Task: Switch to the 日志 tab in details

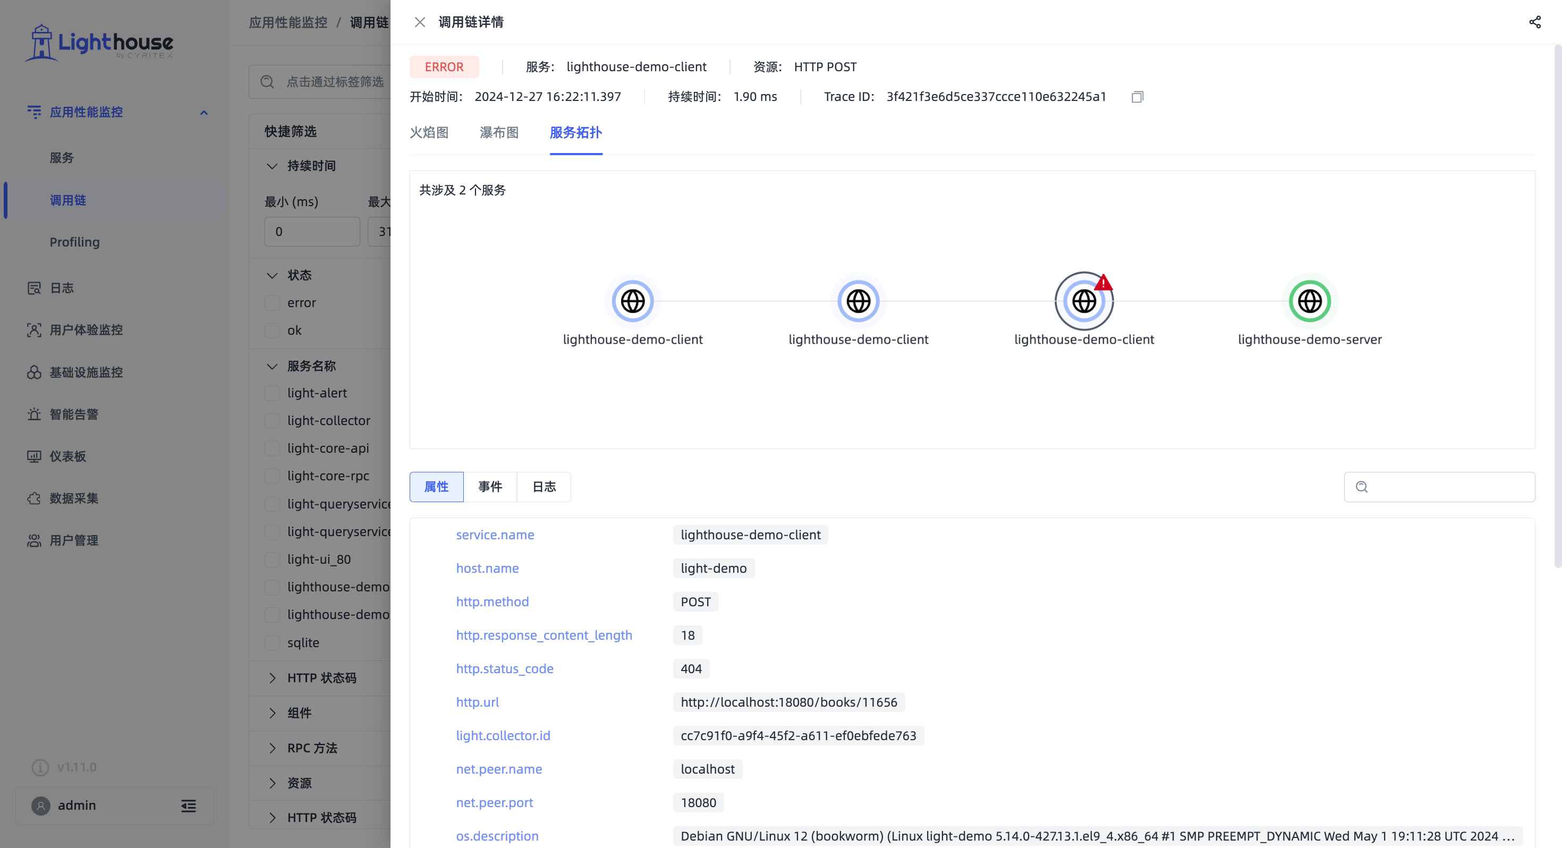Action: 544,487
